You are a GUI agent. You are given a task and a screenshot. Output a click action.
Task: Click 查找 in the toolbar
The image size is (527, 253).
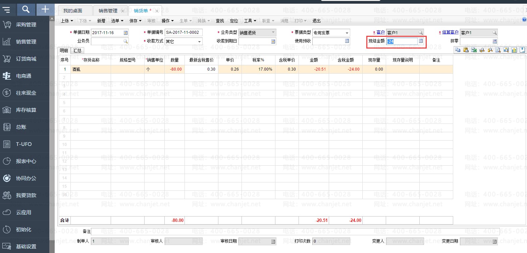[x=220, y=21]
